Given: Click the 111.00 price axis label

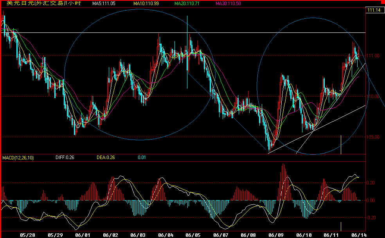Looking at the screenshot, I should coord(374,56).
